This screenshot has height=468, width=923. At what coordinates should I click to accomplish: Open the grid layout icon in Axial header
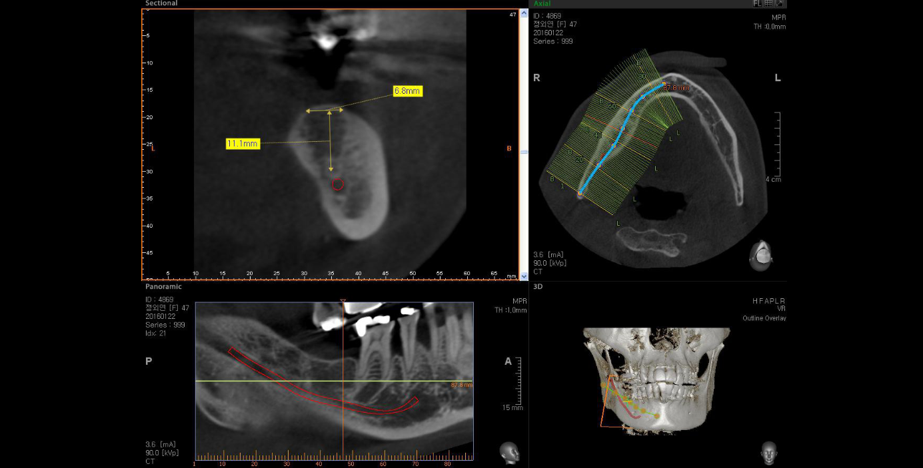click(x=768, y=3)
